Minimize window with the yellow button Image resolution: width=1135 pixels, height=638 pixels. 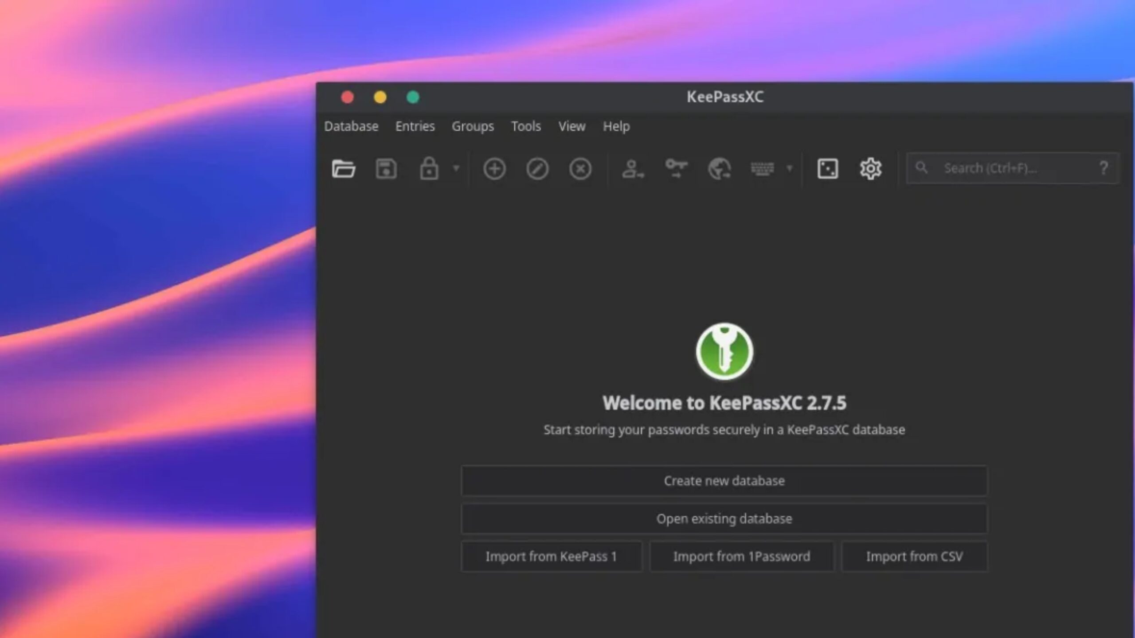[x=380, y=97]
